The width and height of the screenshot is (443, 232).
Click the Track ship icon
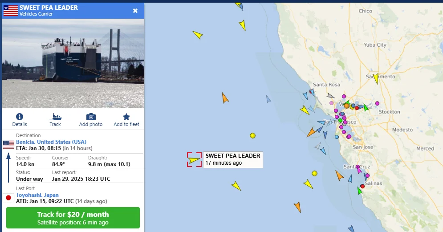55,117
